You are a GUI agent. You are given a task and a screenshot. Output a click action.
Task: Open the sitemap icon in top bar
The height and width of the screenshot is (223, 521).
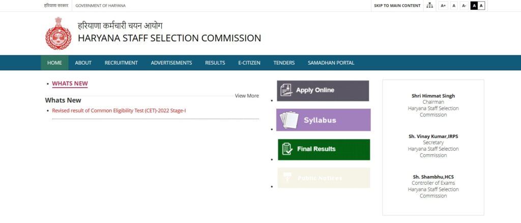429,6
